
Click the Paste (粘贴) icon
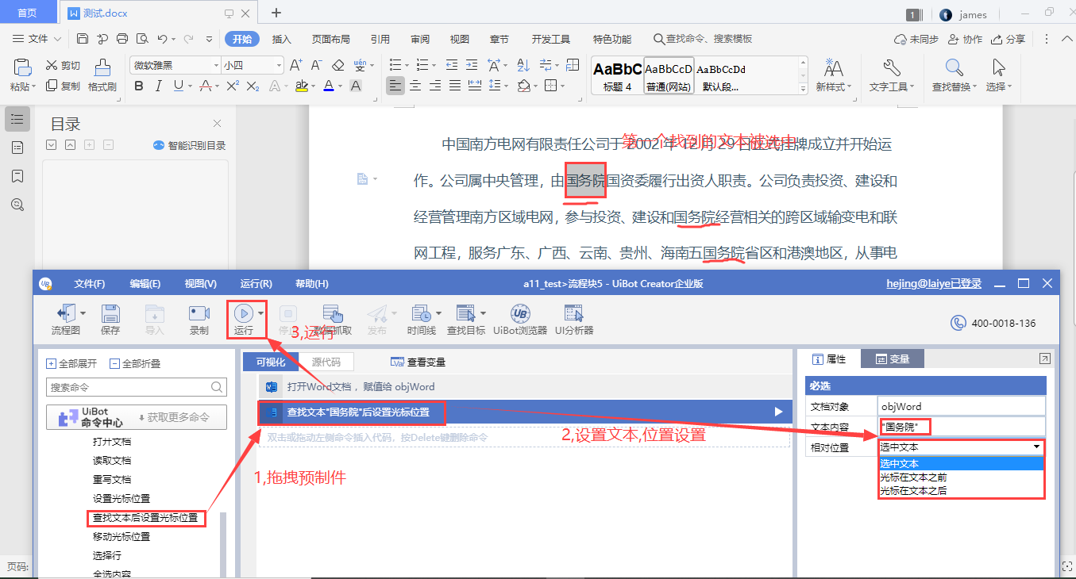pos(22,68)
